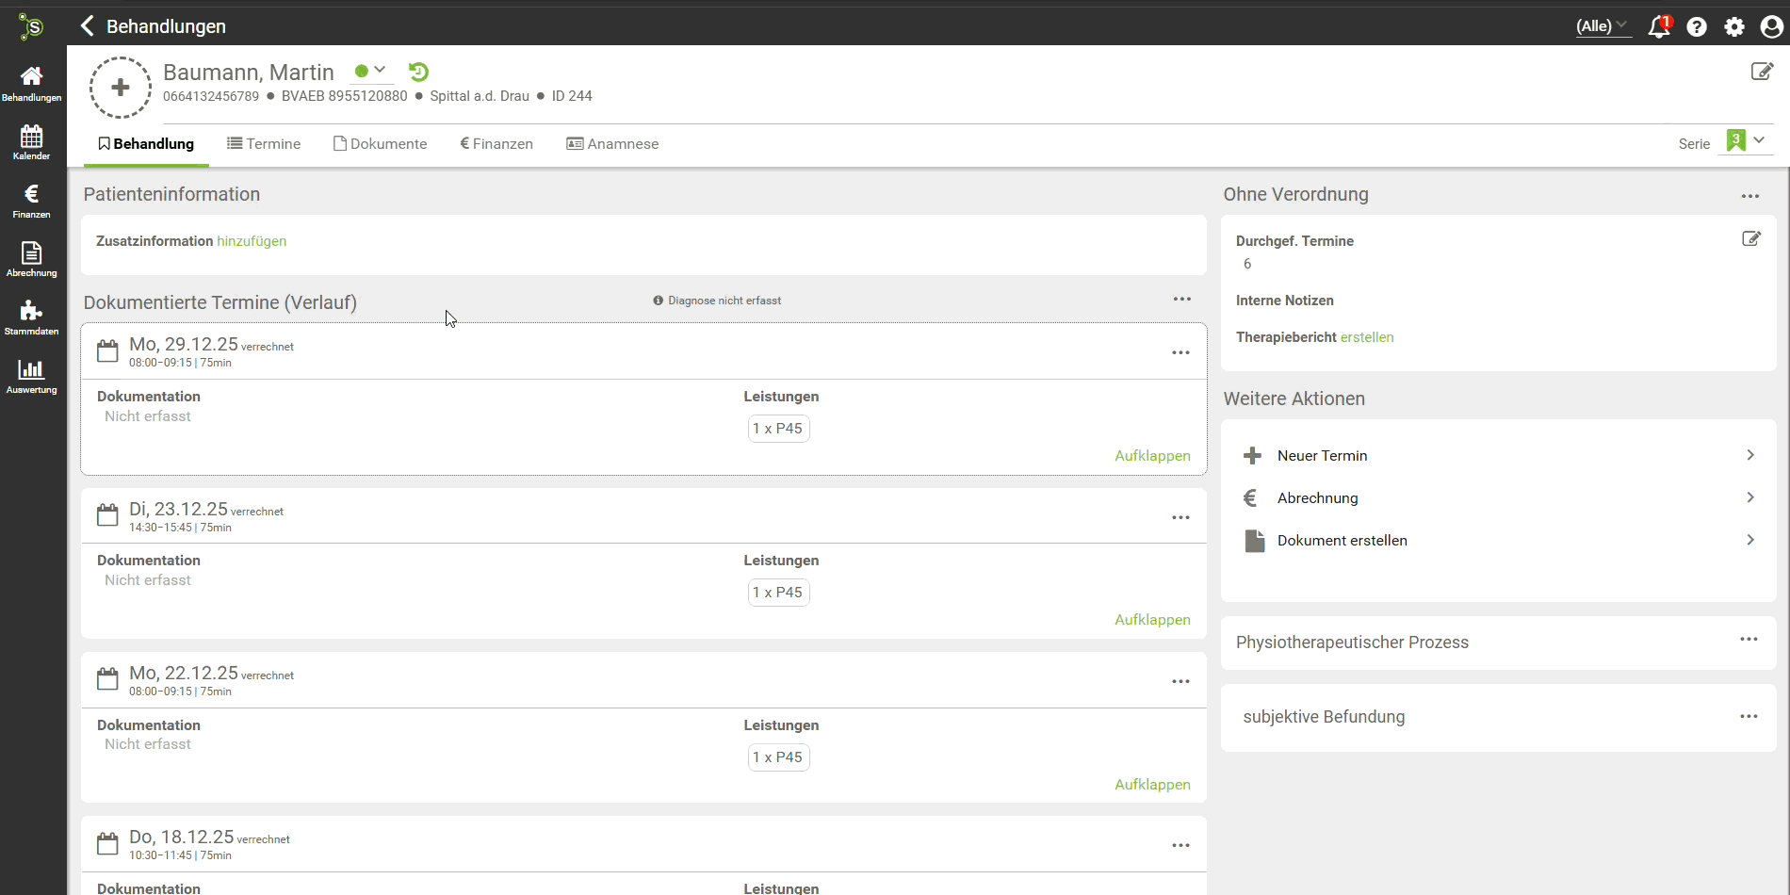Go to Abrechnung sidebar icon

tap(31, 259)
